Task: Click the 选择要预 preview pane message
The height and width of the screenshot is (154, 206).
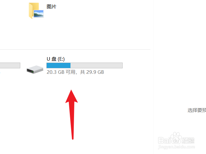Action: (197, 110)
